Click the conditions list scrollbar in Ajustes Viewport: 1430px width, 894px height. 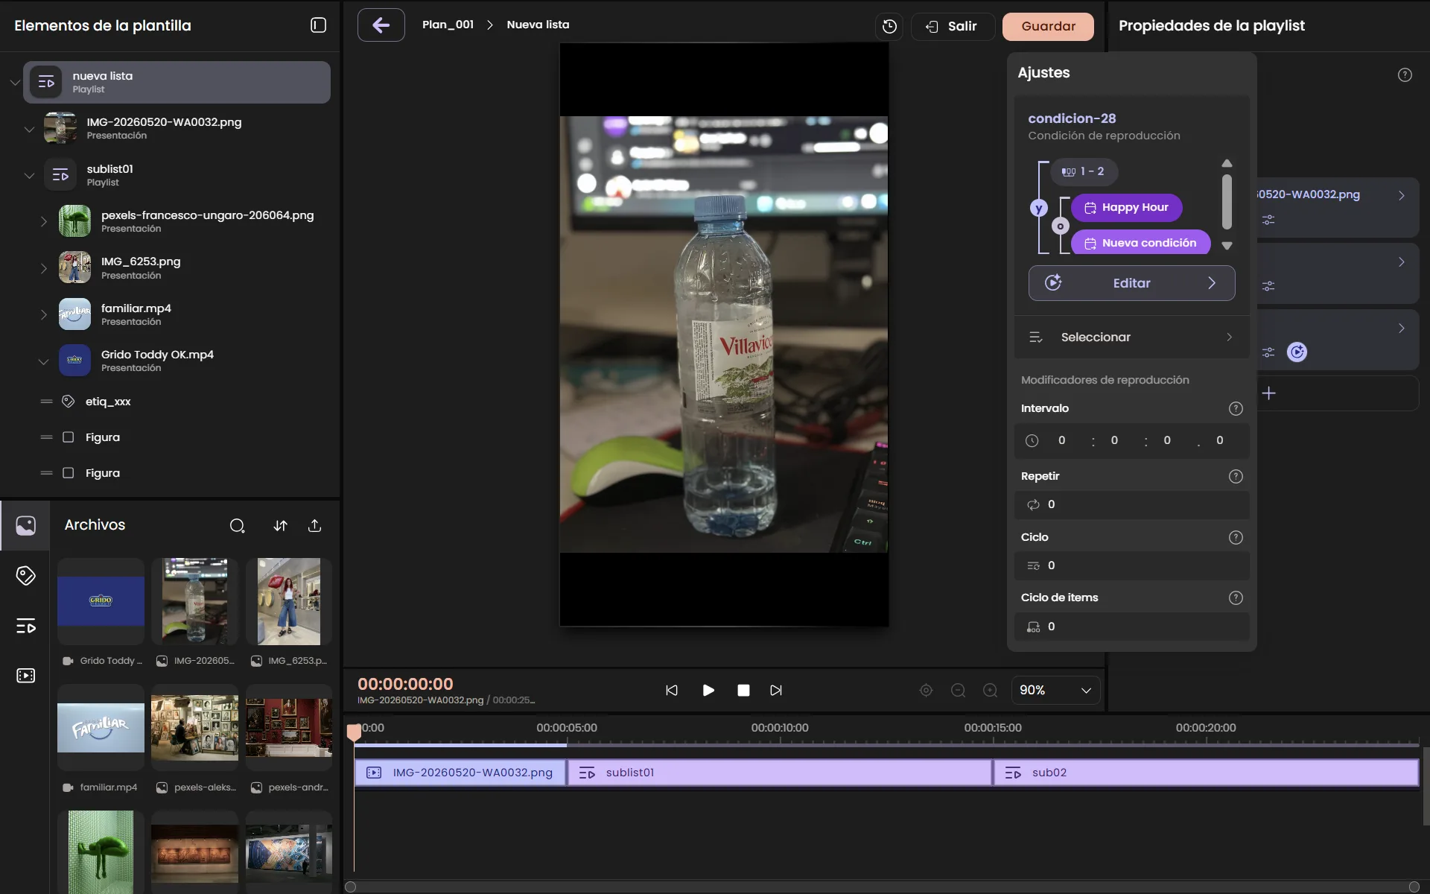1227,203
